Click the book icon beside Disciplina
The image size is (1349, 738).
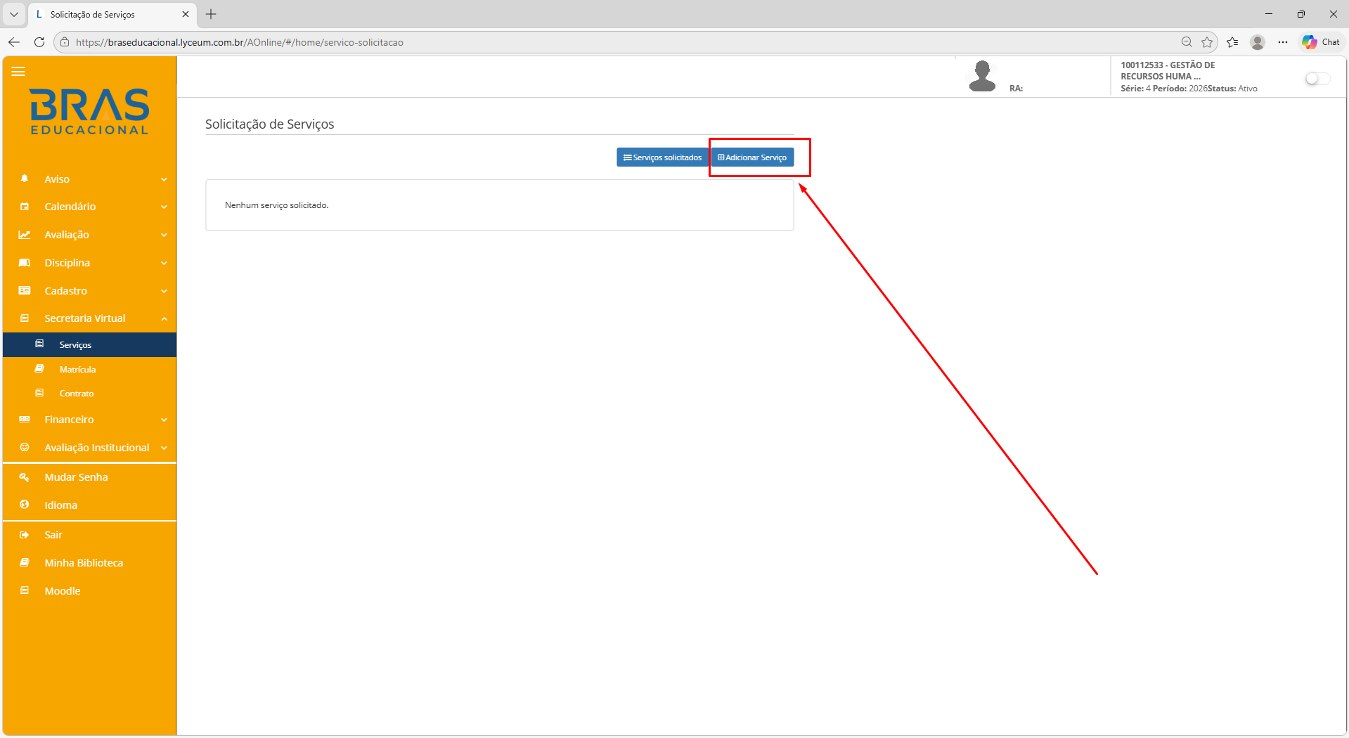[25, 263]
